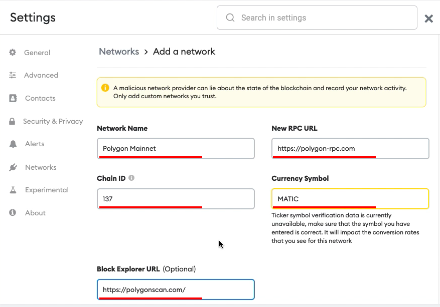Viewport: 440px width, 307px height.
Task: Click the 'Add a network' breadcrumb text
Action: click(x=184, y=52)
